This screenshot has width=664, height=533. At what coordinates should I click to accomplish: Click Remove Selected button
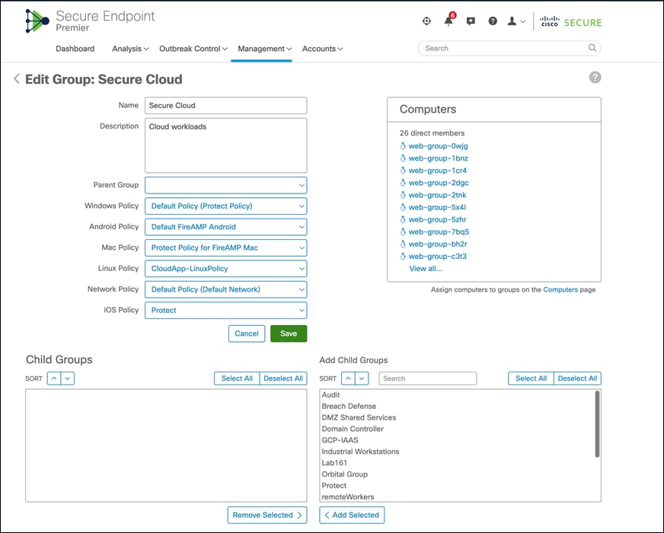pyautogui.click(x=267, y=515)
